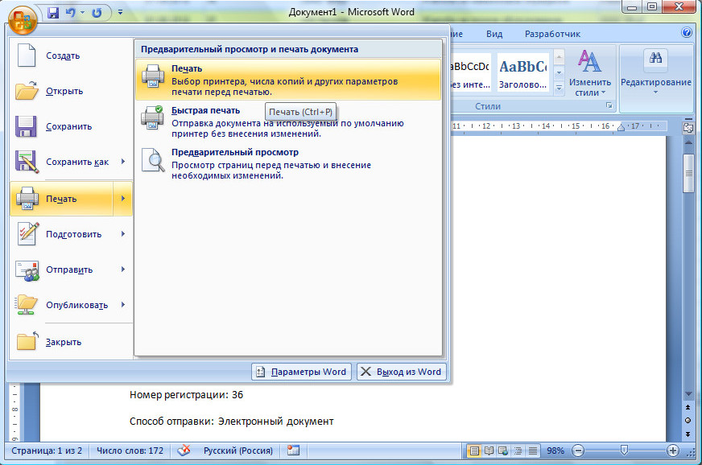Click the Подготовить checklist-and-pencil icon
702x465 pixels.
(27, 233)
